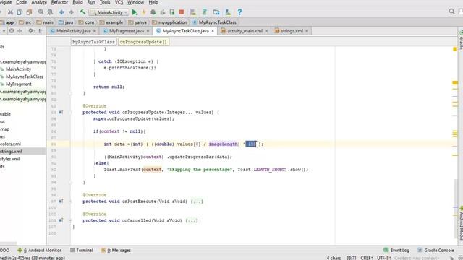This screenshot has width=463, height=260.
Task: Click the Find magnifier icon
Action: (41, 12)
